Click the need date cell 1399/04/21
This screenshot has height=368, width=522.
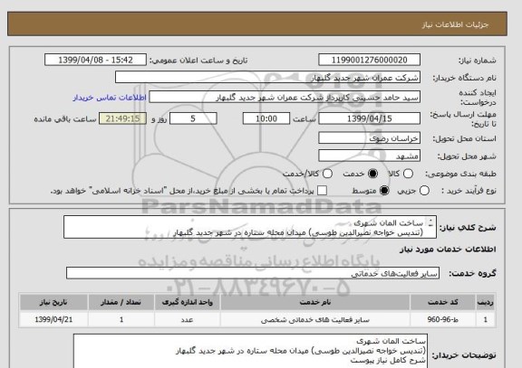pyautogui.click(x=53, y=319)
